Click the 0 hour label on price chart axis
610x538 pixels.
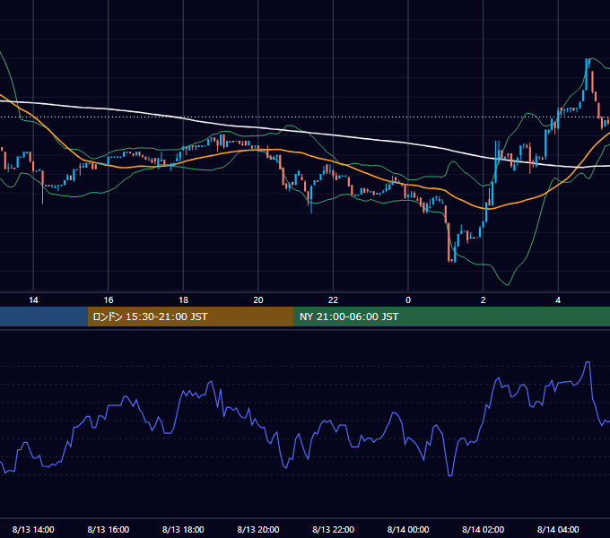(x=408, y=300)
